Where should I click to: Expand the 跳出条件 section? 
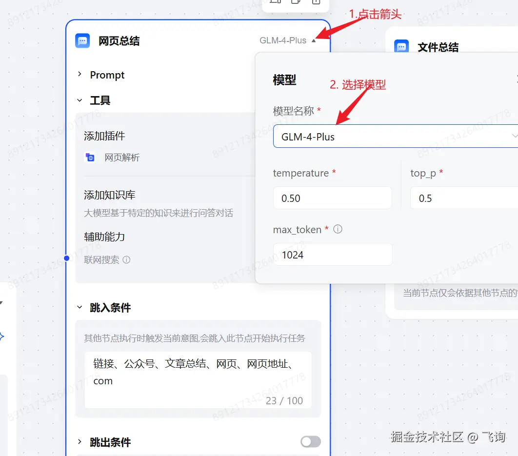point(80,442)
